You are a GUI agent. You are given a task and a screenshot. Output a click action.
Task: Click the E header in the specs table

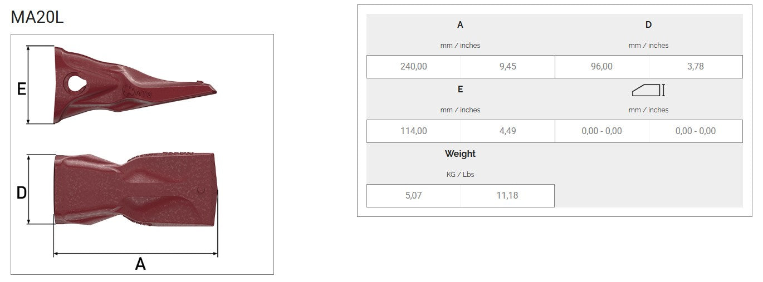[460, 89]
